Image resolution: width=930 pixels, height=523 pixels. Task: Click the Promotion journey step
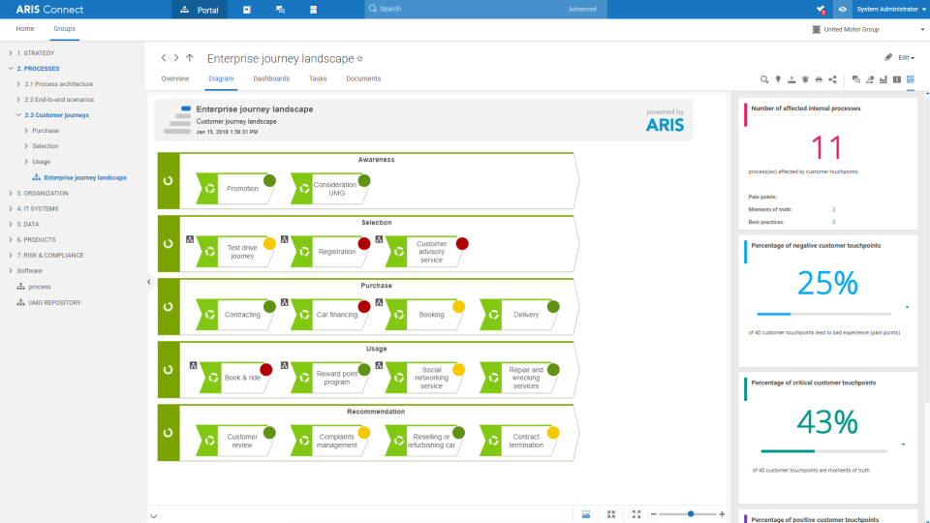(x=234, y=189)
